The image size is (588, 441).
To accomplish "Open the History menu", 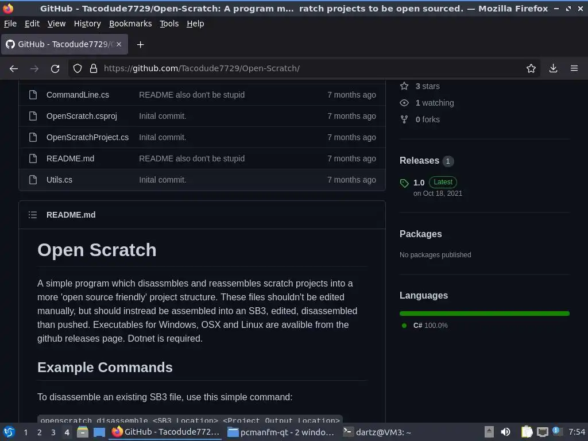I will pyautogui.click(x=87, y=24).
